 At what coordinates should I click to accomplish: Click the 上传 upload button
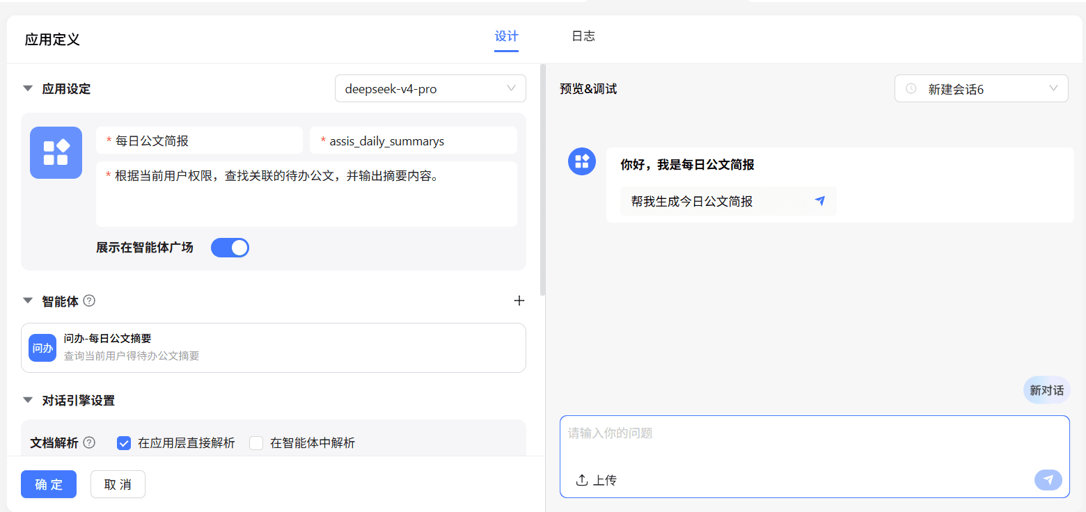pyautogui.click(x=596, y=480)
